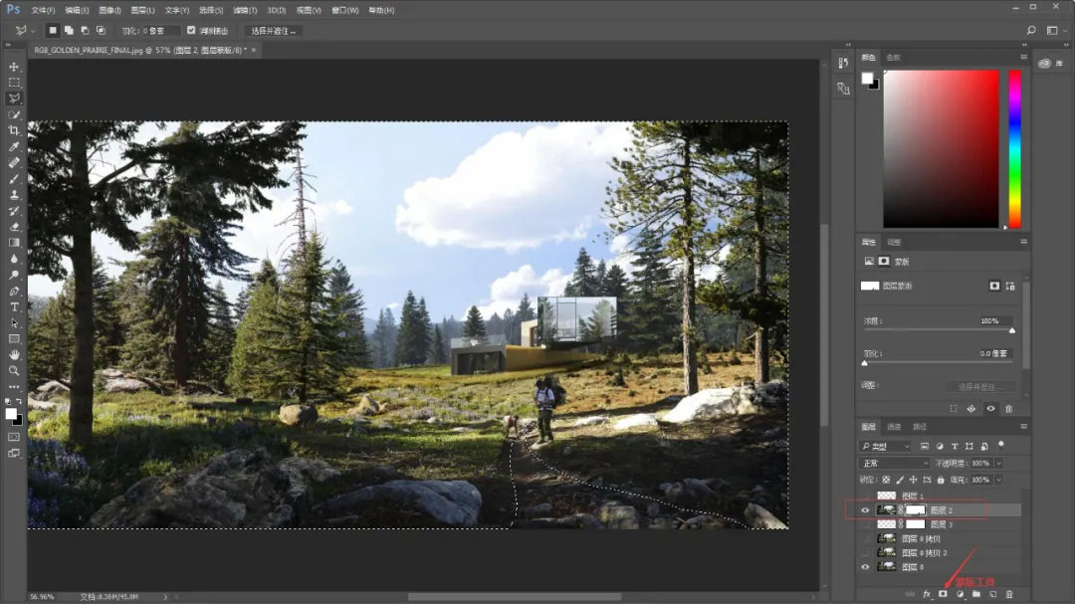Show 图层 3 by clicking its visibility box
This screenshot has height=604, width=1075.
864,523
